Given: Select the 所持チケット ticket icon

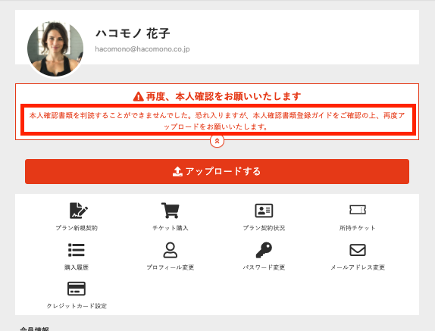Looking at the screenshot, I should [x=358, y=210].
